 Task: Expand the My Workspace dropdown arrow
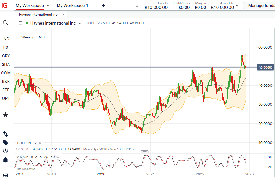point(48,5)
